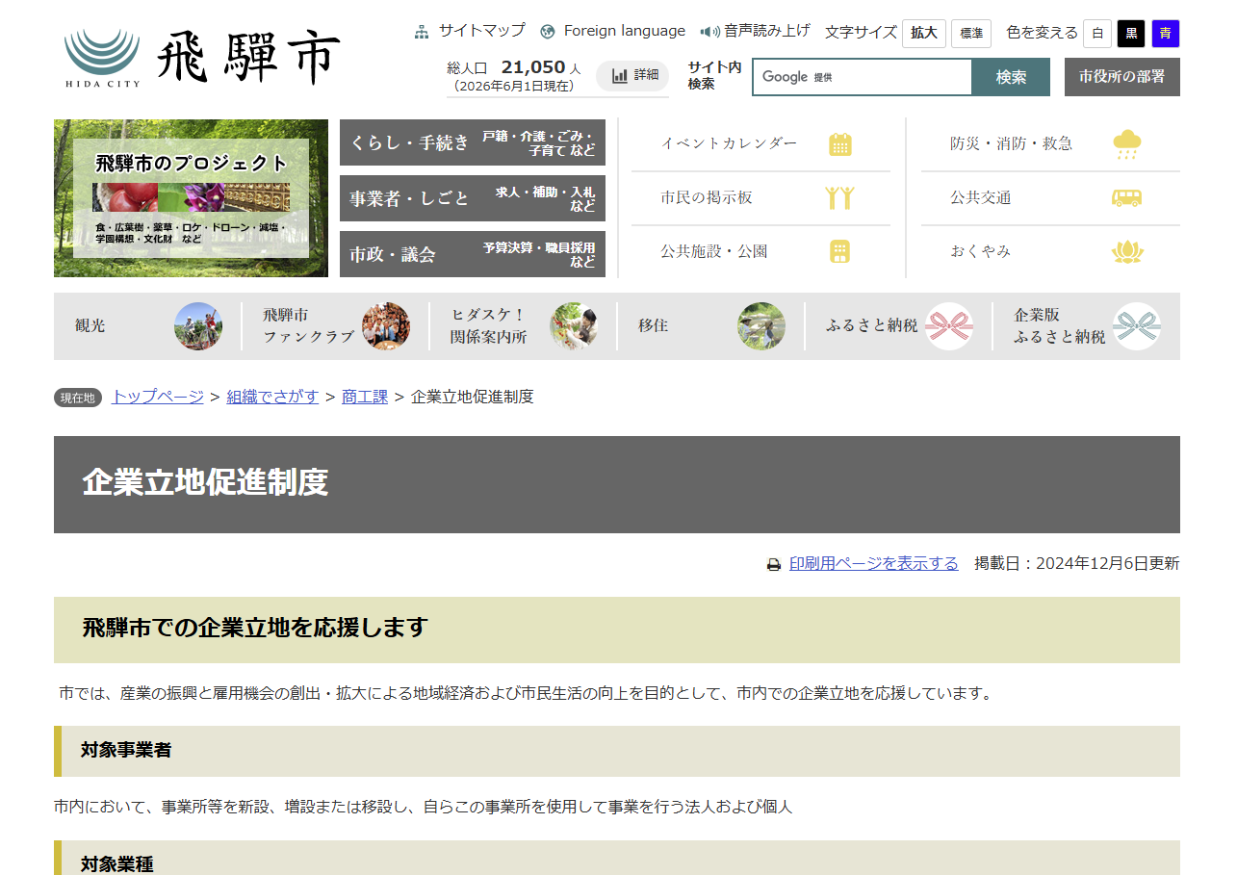The width and height of the screenshot is (1237, 875).
Task: Show population details with 詳細 button
Action: [632, 75]
